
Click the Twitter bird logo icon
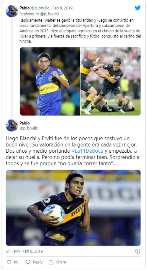[x=138, y=8]
